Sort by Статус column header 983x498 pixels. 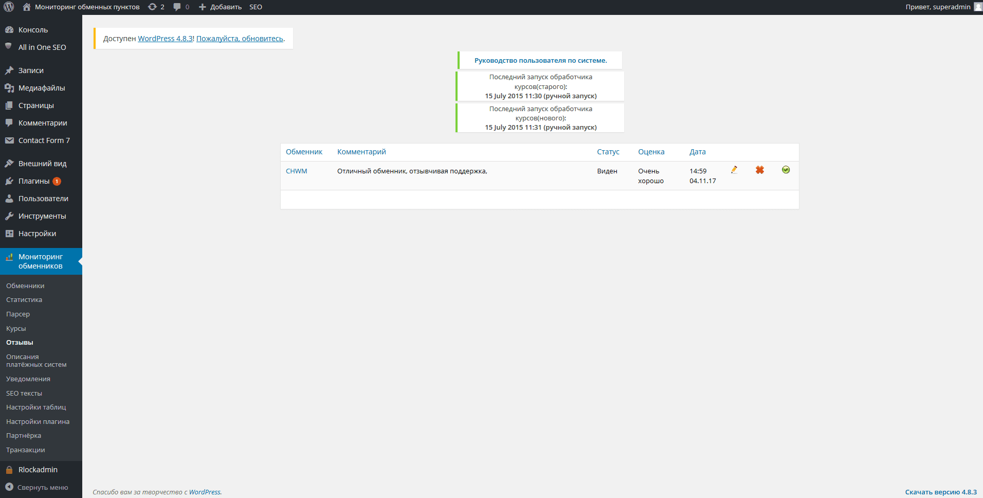(608, 152)
